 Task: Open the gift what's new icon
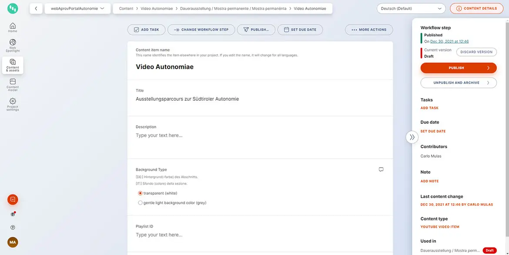click(x=13, y=214)
